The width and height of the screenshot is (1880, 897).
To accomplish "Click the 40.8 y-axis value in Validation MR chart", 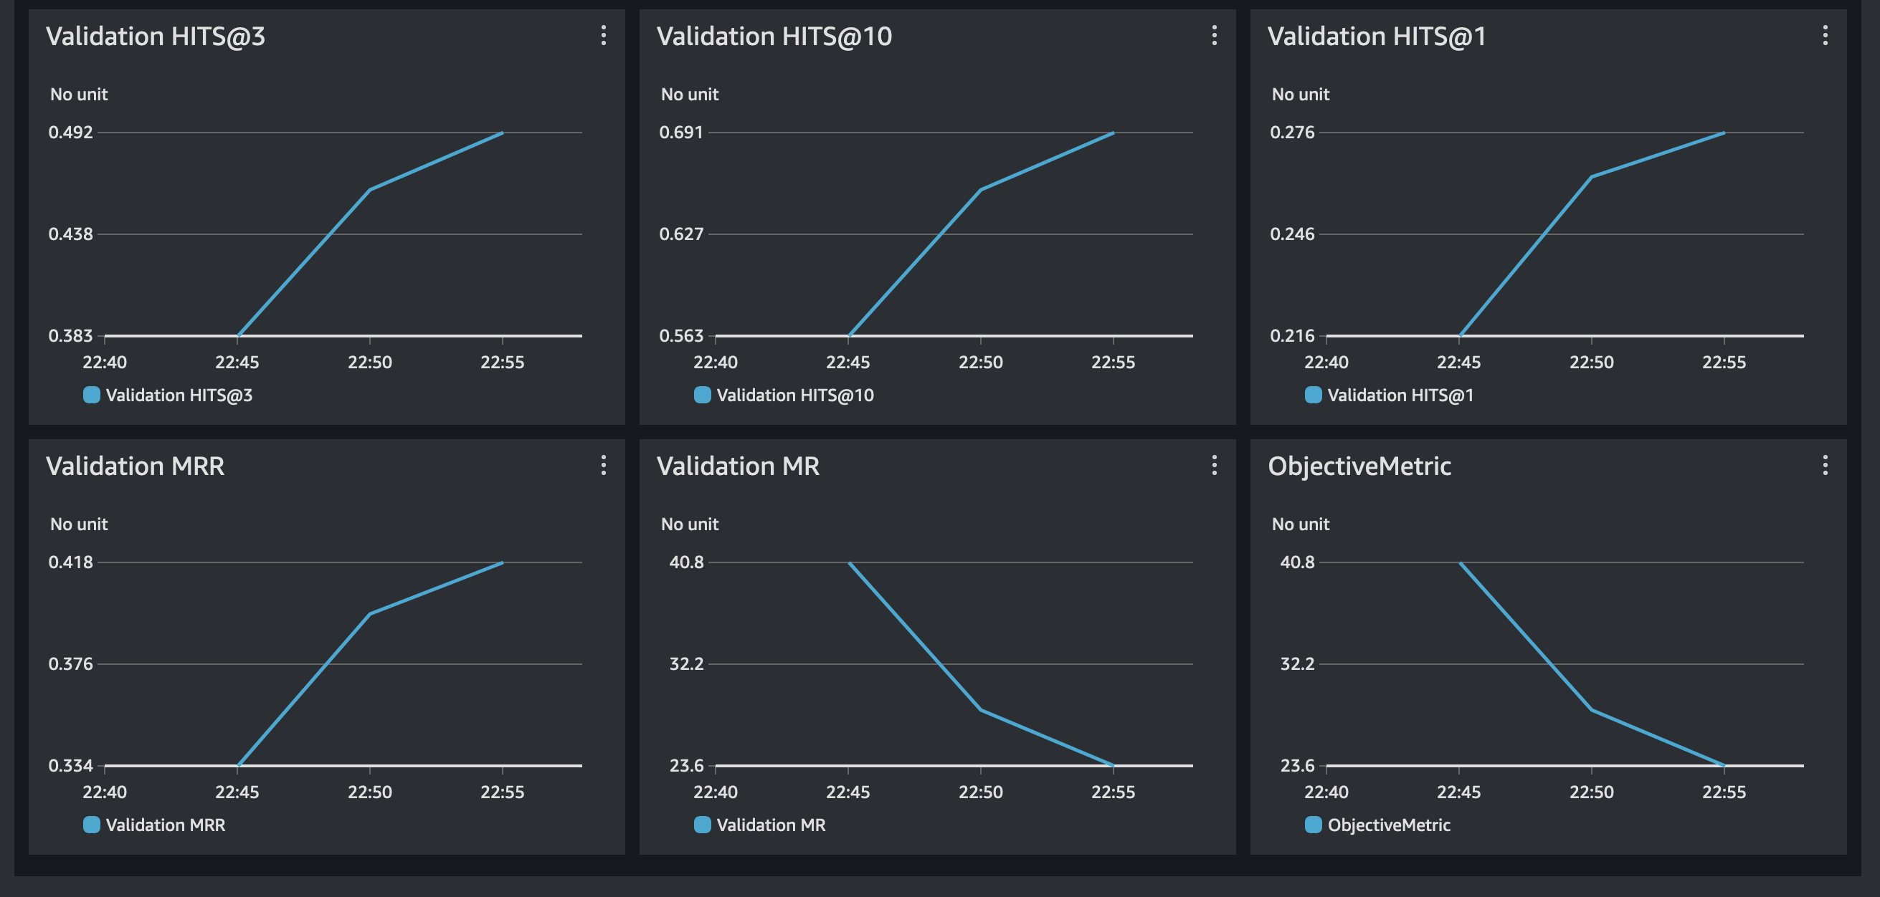I will 687,562.
